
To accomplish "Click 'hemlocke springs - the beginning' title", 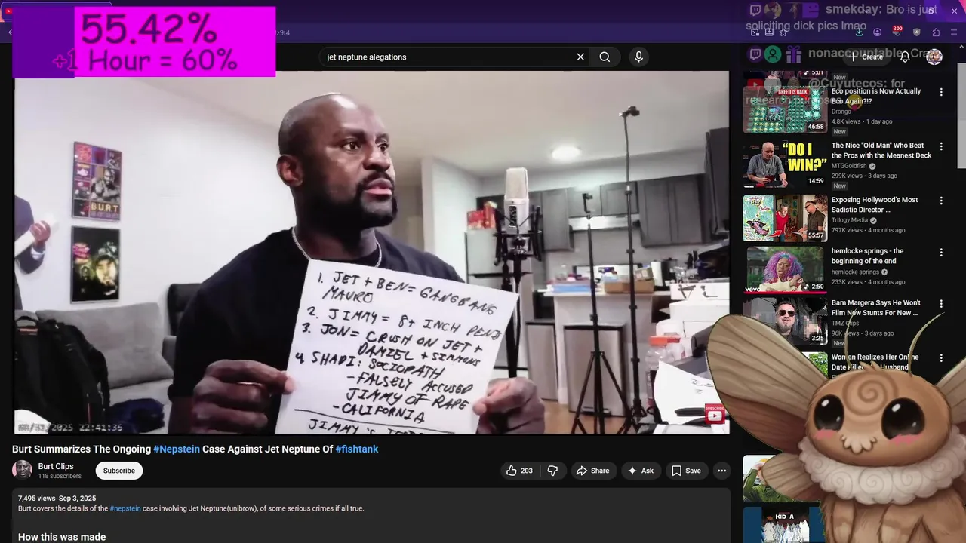I will [x=868, y=256].
